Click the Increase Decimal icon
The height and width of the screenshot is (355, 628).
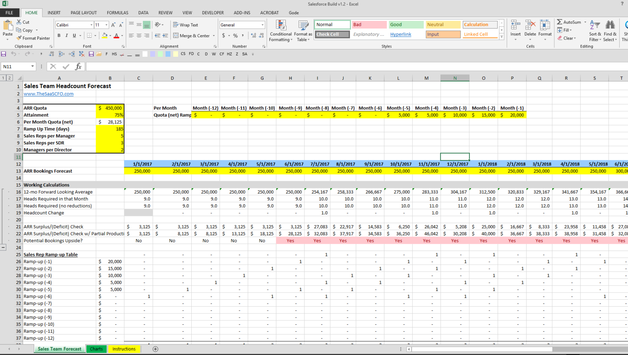pos(254,36)
